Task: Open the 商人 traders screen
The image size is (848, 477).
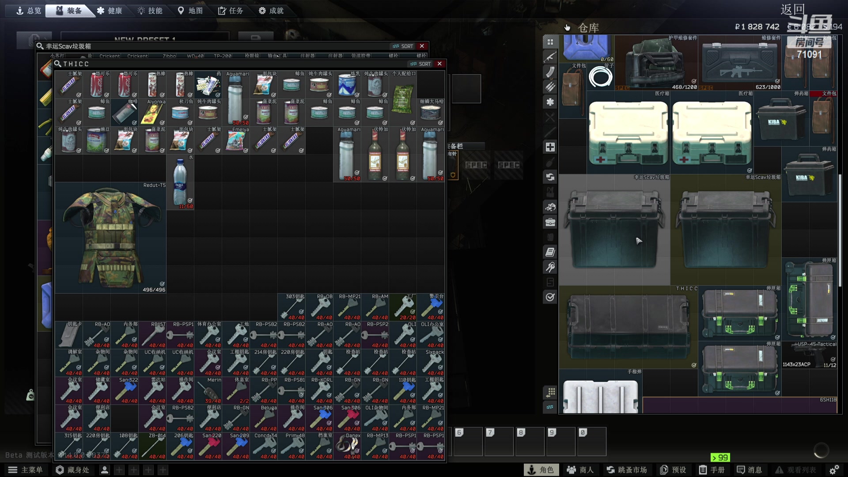Action: 580,470
